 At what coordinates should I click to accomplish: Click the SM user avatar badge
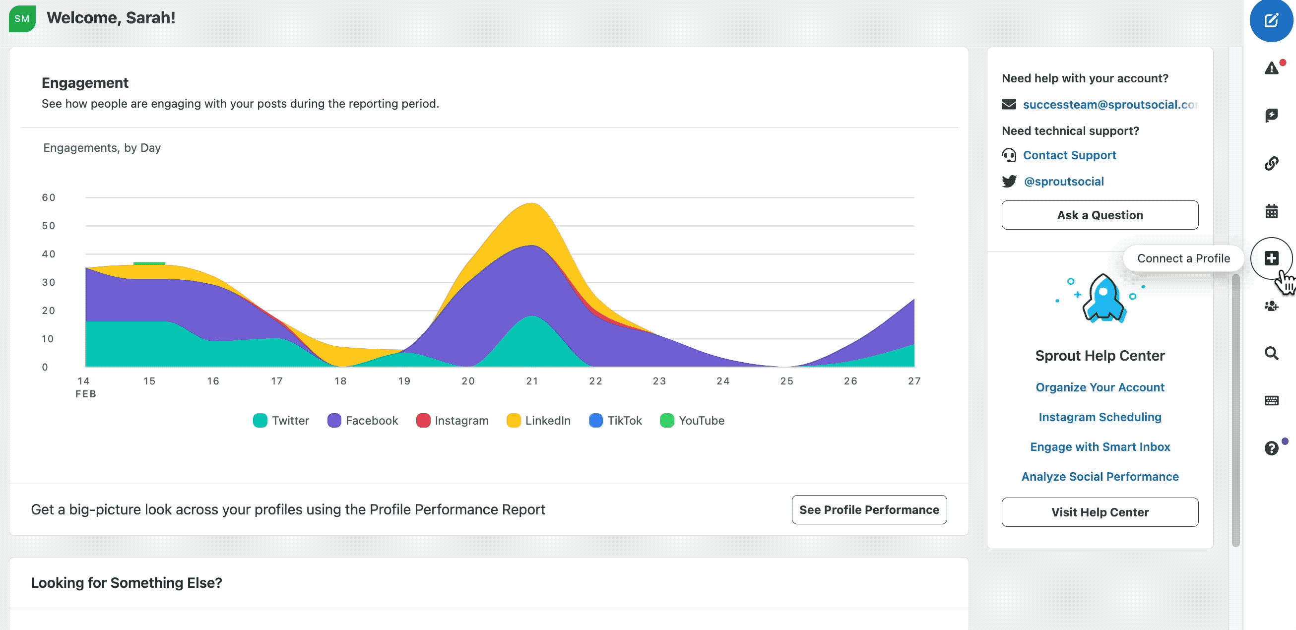click(x=22, y=19)
